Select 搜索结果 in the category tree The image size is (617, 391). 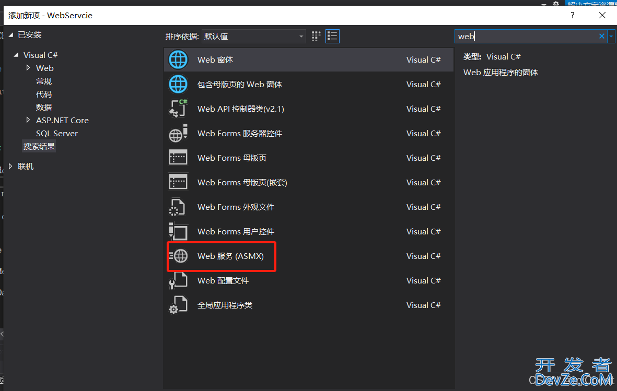pyautogui.click(x=39, y=146)
